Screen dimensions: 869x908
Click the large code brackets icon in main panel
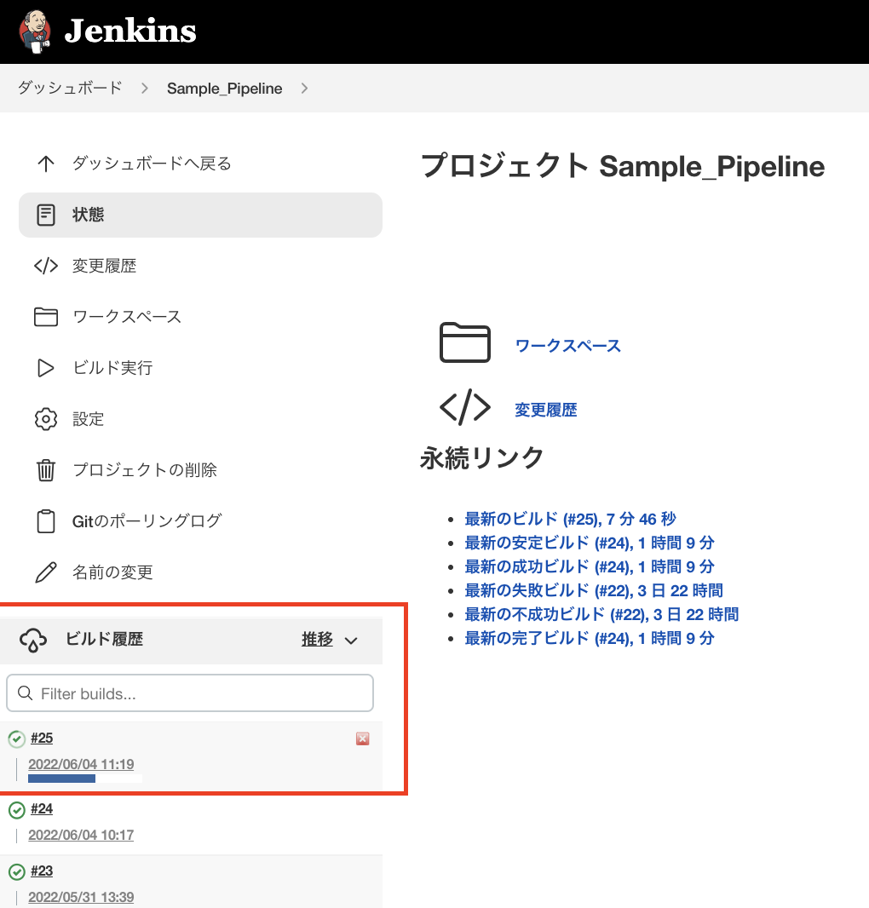[464, 407]
